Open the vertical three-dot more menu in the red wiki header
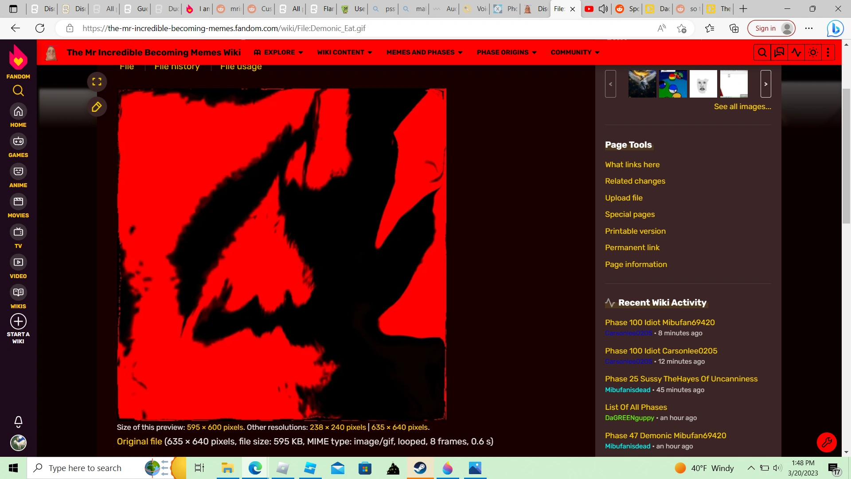The image size is (851, 479). (828, 52)
